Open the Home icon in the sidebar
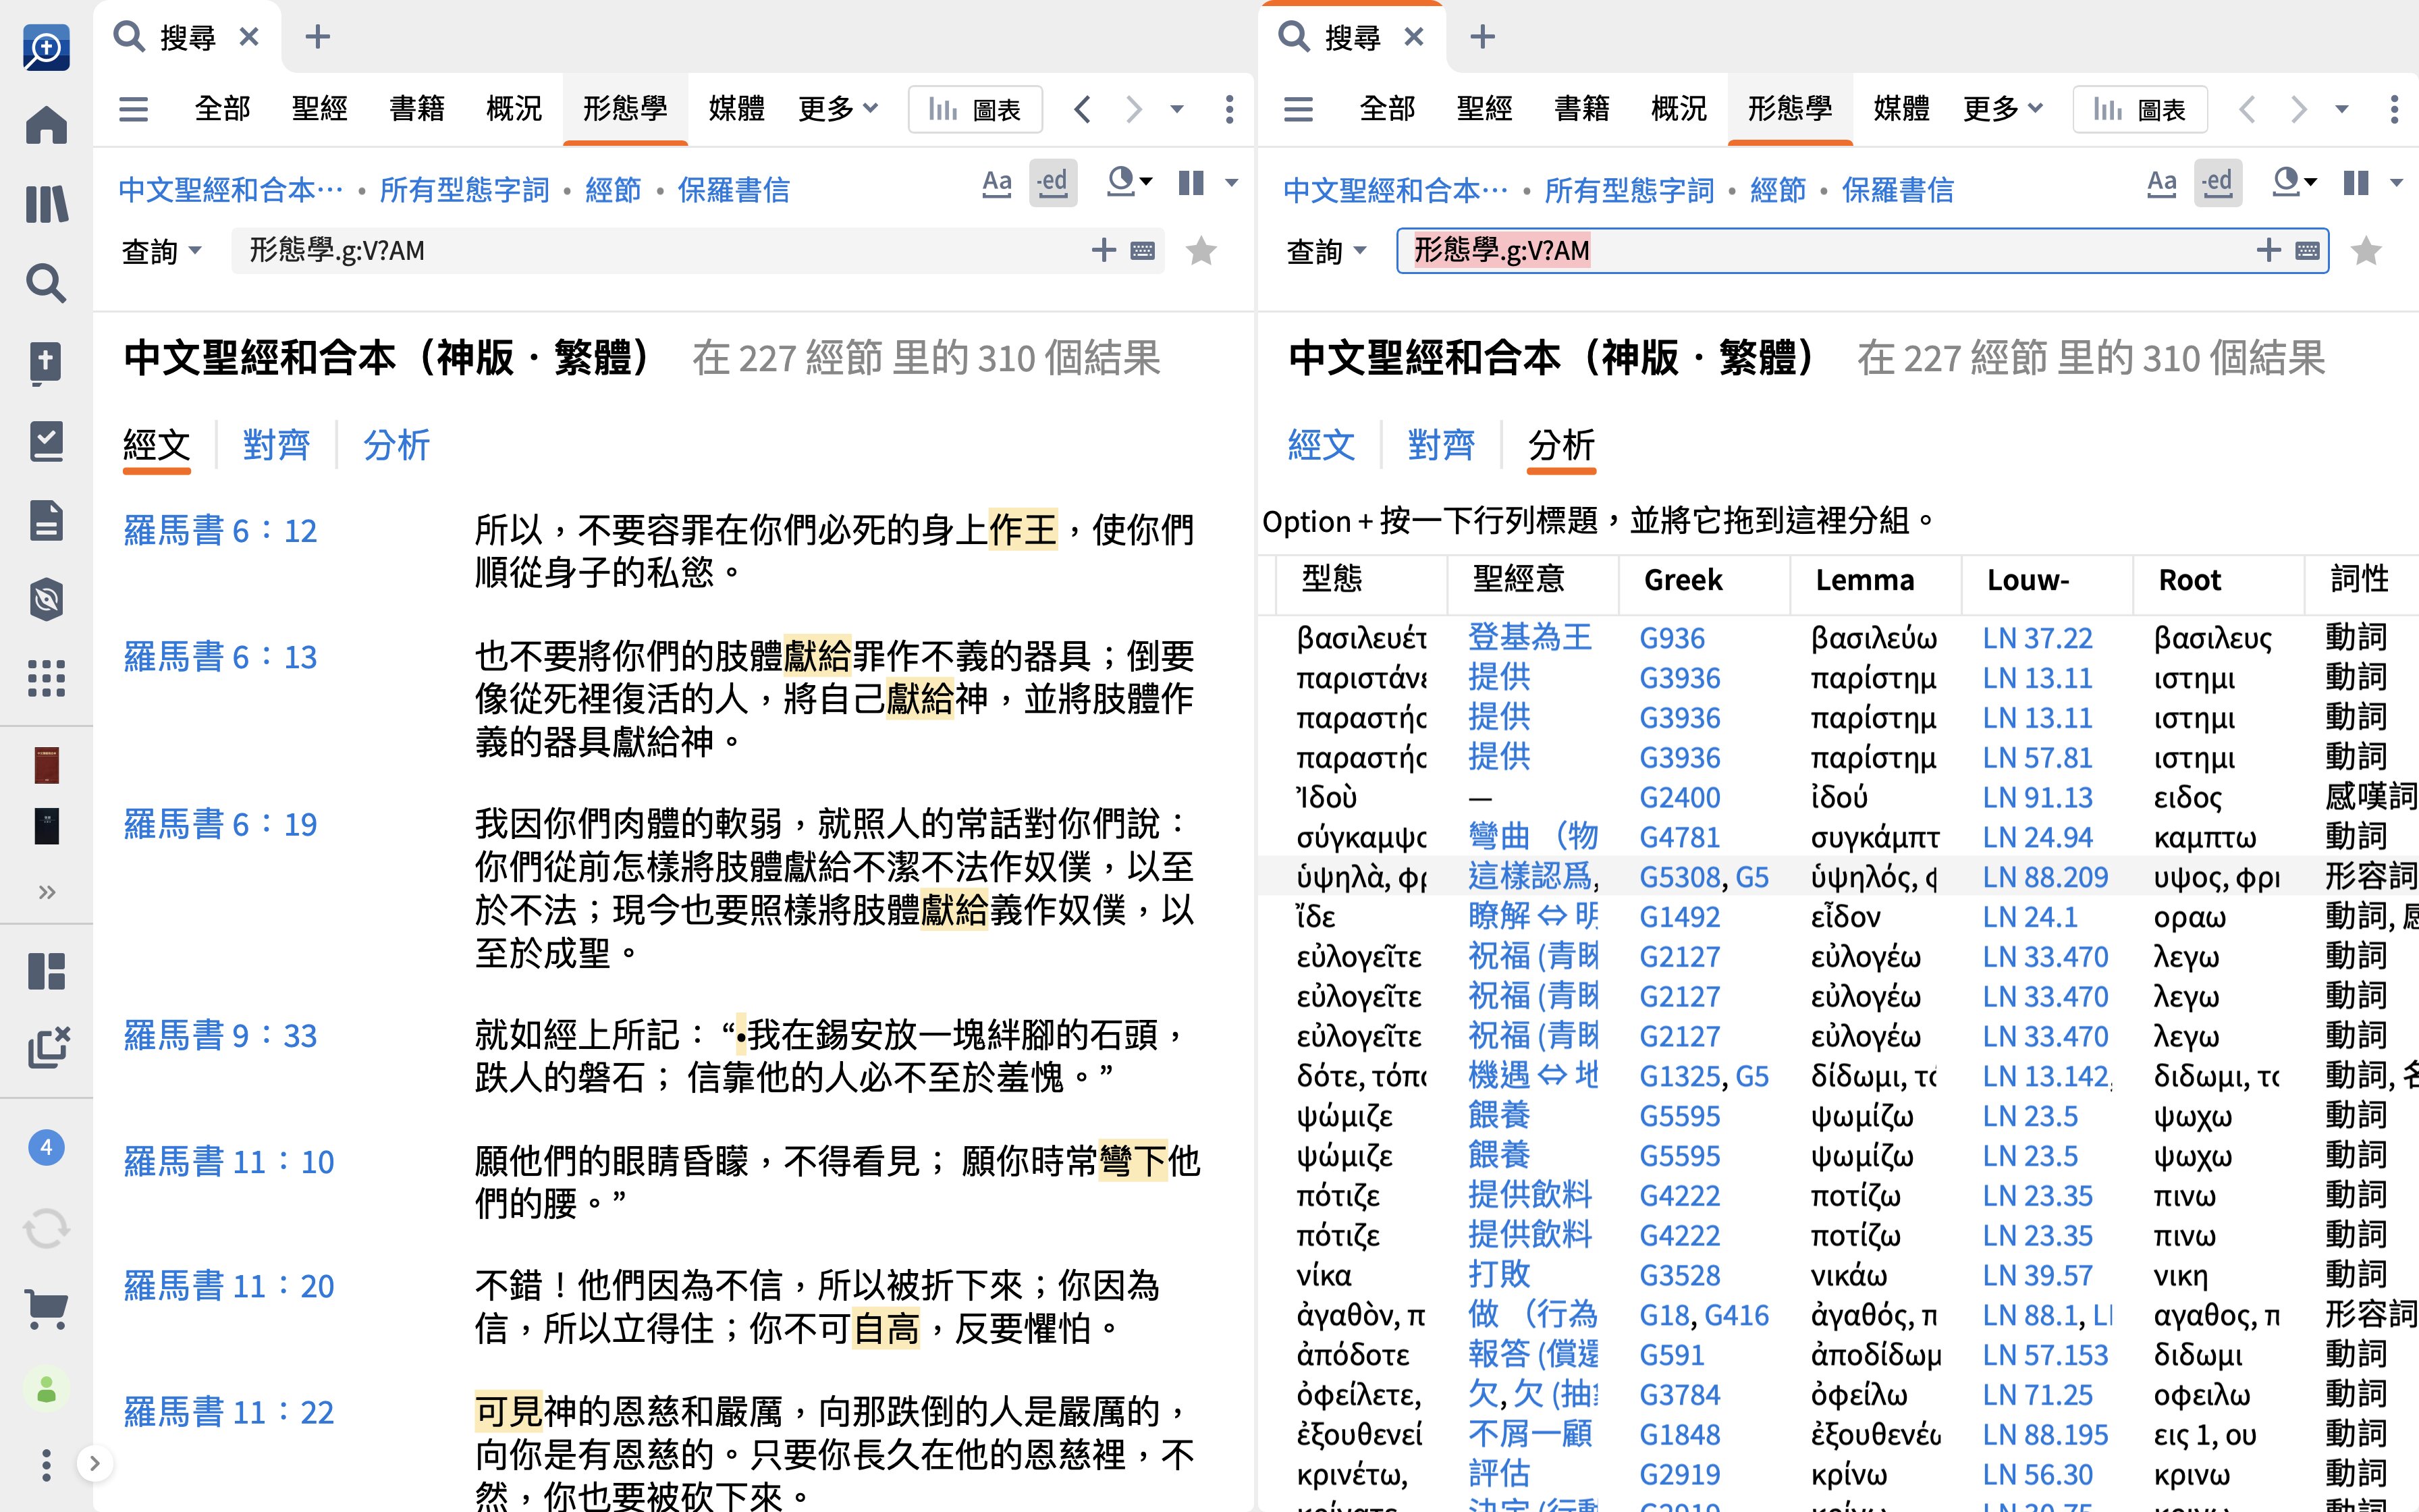The width and height of the screenshot is (2419, 1512). pos(46,126)
